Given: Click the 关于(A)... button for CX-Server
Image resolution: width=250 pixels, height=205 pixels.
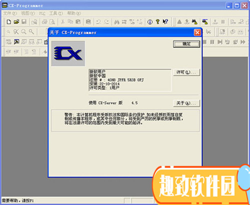Looking at the screenshot, I should [x=186, y=103].
